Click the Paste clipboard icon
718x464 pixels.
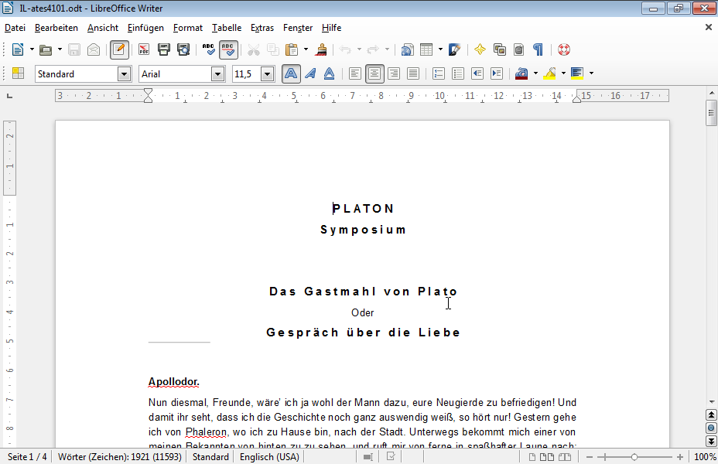[x=292, y=49]
